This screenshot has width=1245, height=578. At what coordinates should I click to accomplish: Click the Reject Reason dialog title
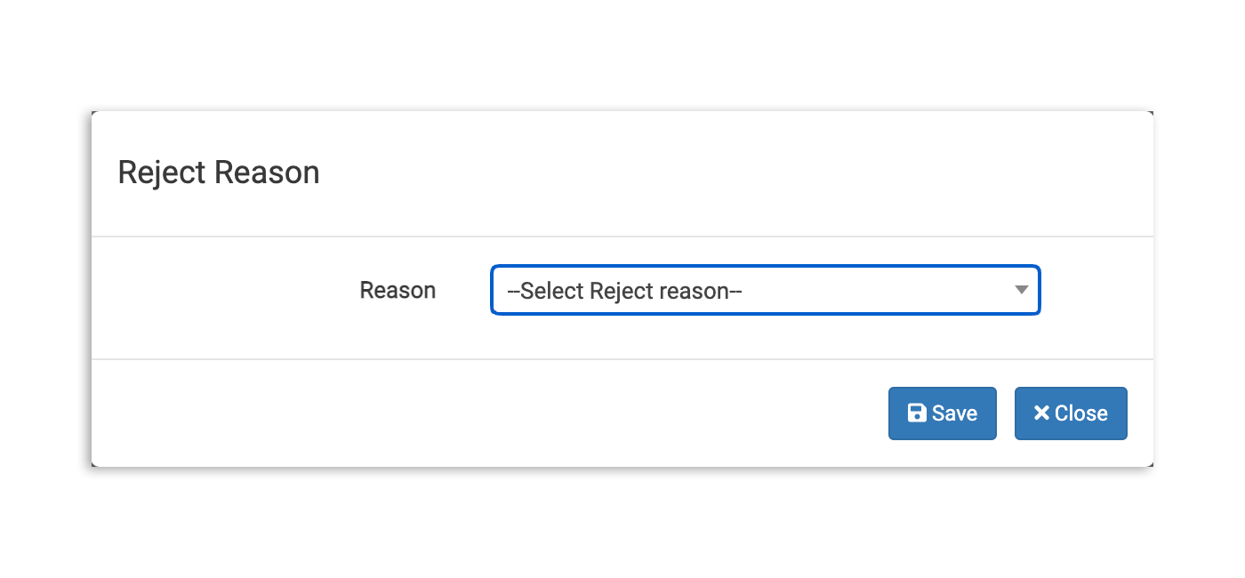point(219,173)
